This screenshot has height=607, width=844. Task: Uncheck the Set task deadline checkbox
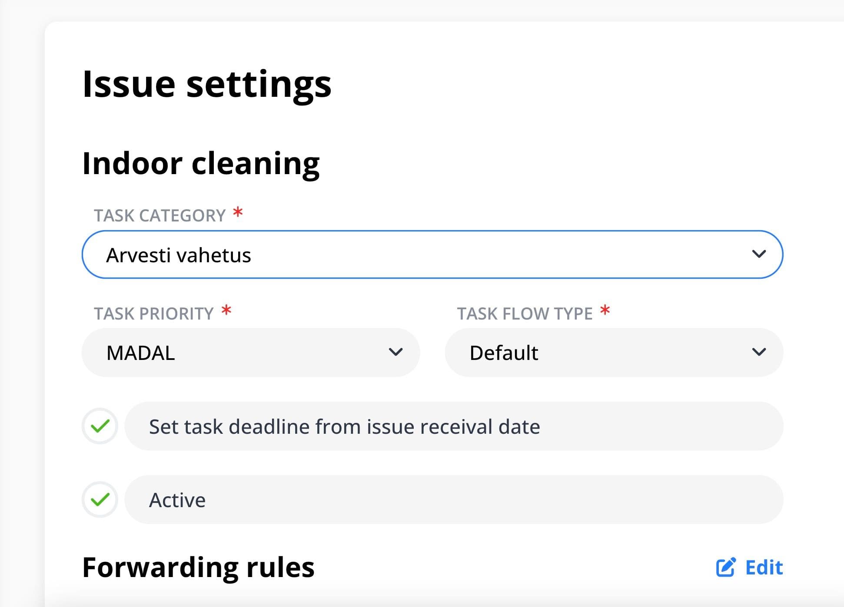coord(100,426)
